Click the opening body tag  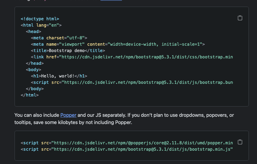tap(33, 70)
